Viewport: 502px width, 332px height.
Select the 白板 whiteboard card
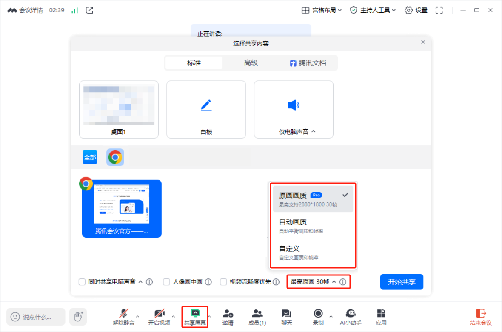(x=206, y=109)
